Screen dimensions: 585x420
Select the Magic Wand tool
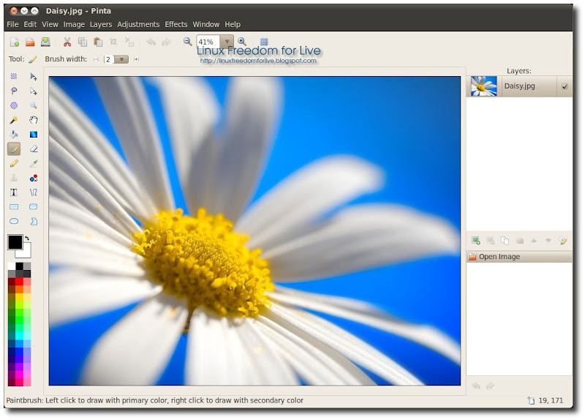14,120
